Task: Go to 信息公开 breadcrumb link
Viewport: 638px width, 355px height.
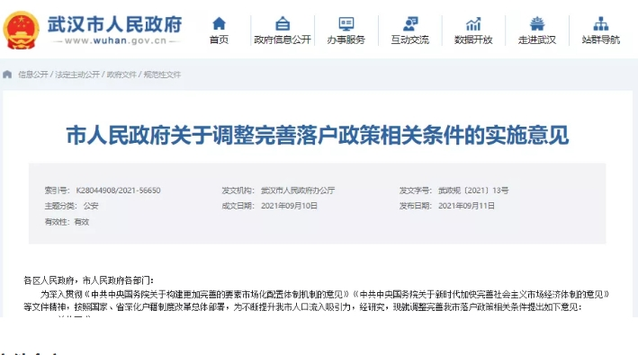Action: pyautogui.click(x=33, y=75)
